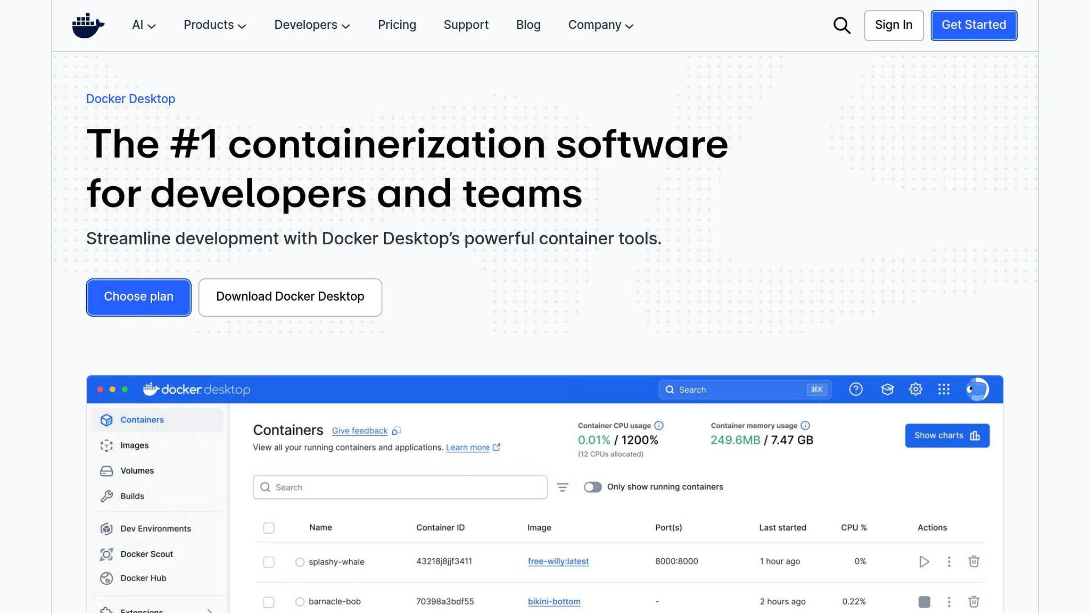1090x613 pixels.
Task: Click the Choose plan button
Action: 138,297
